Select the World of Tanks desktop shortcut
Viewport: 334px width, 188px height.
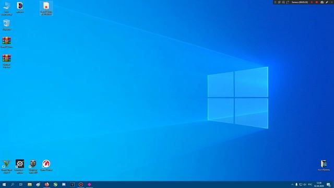click(33, 167)
